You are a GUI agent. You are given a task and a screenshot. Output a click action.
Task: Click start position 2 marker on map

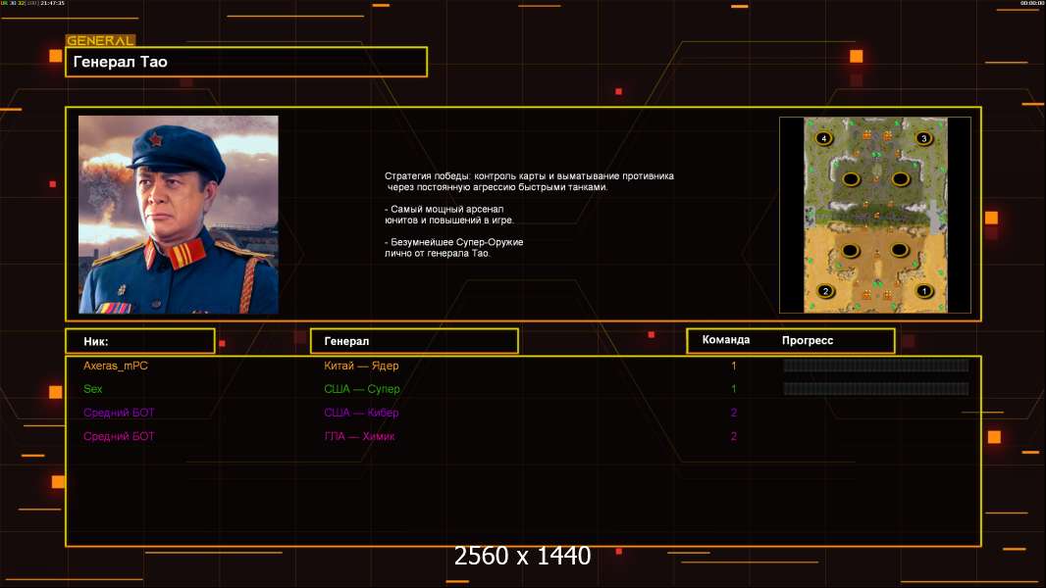(x=825, y=291)
